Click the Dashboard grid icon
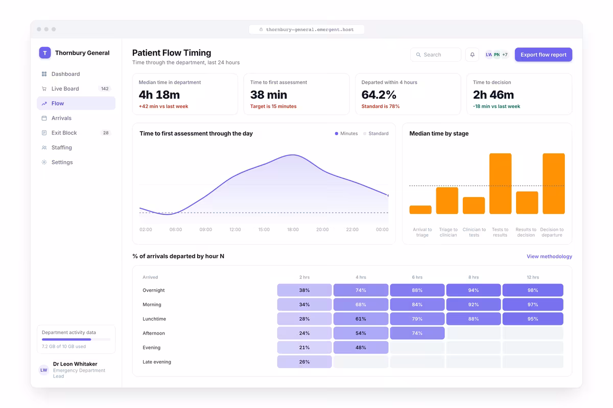 [44, 74]
